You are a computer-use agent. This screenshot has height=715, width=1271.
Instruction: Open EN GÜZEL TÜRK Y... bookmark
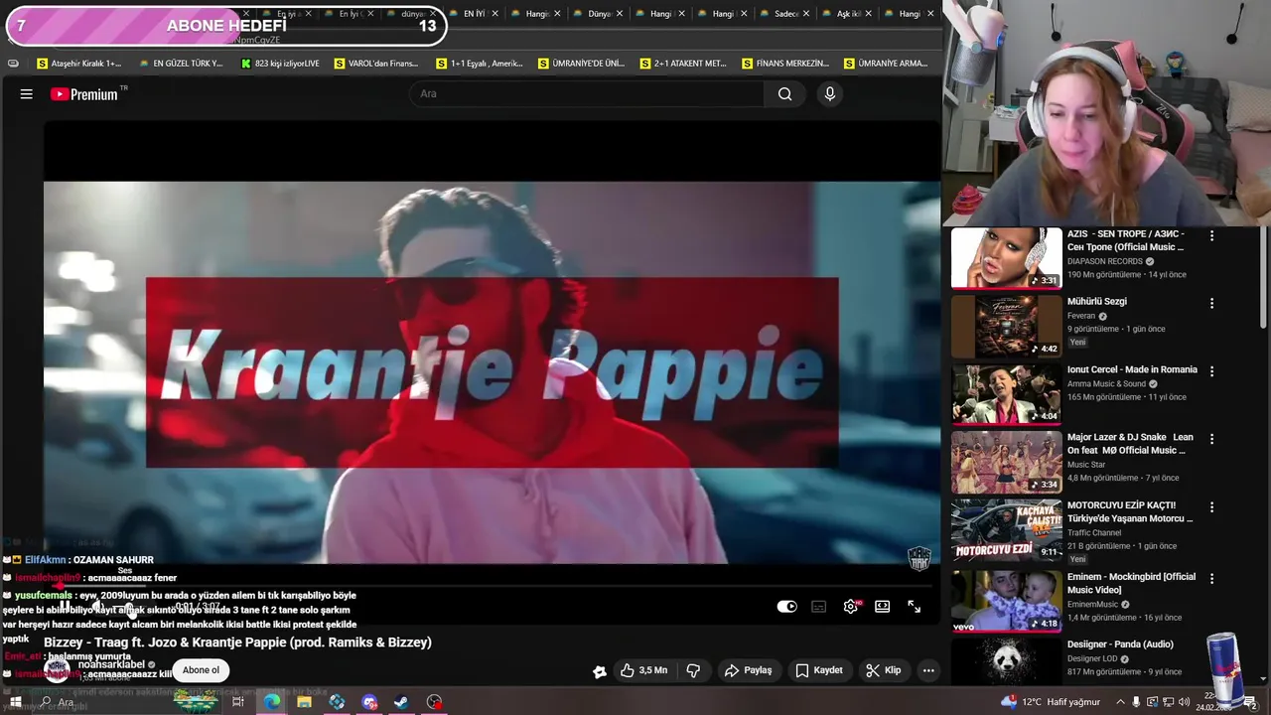tap(181, 64)
